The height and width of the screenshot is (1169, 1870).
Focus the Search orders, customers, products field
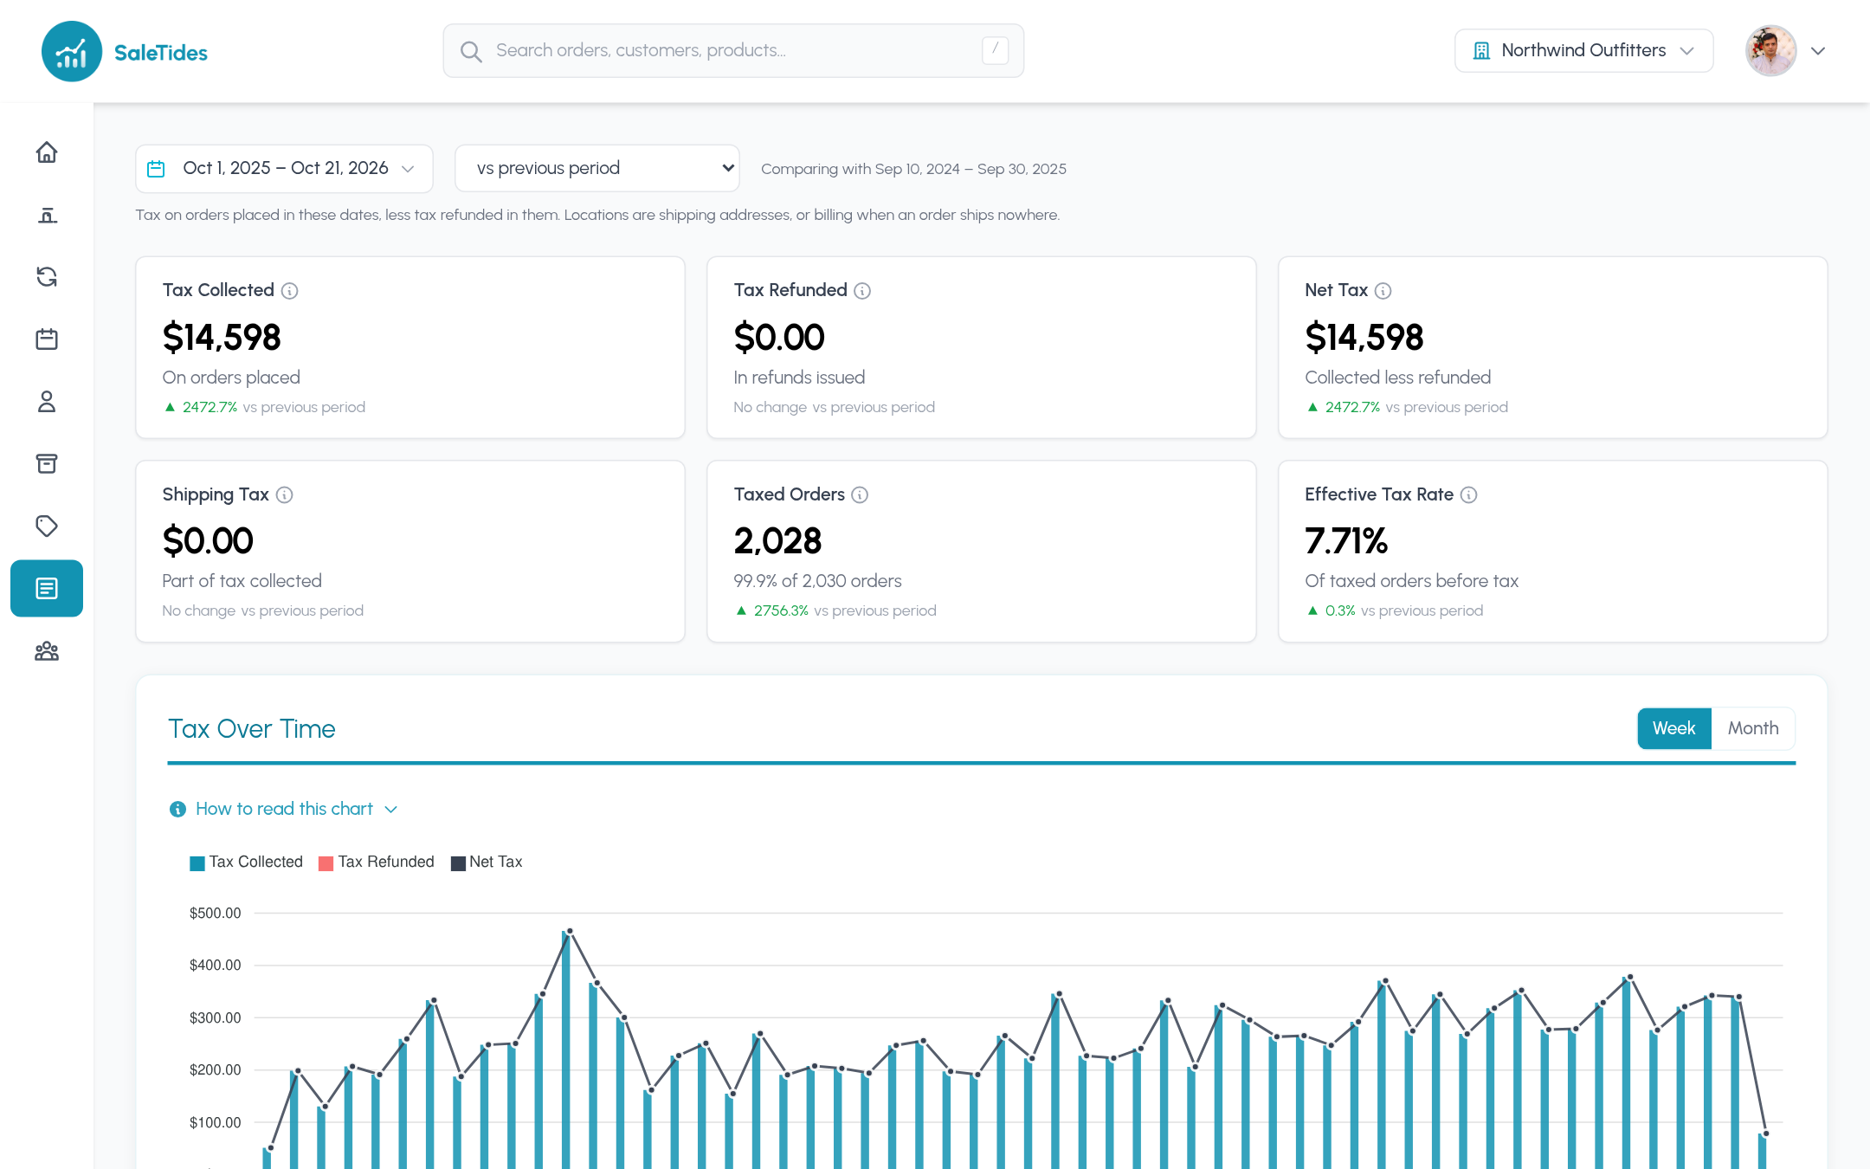point(733,51)
